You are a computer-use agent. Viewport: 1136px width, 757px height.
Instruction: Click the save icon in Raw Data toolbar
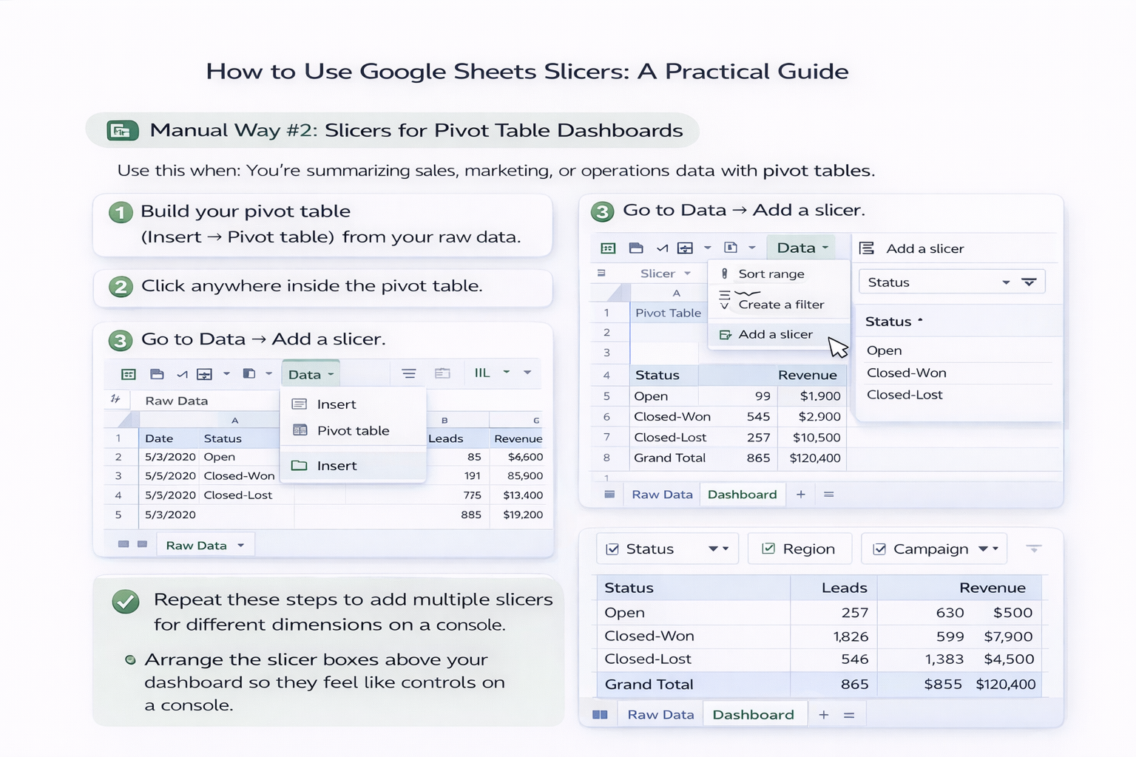[157, 374]
